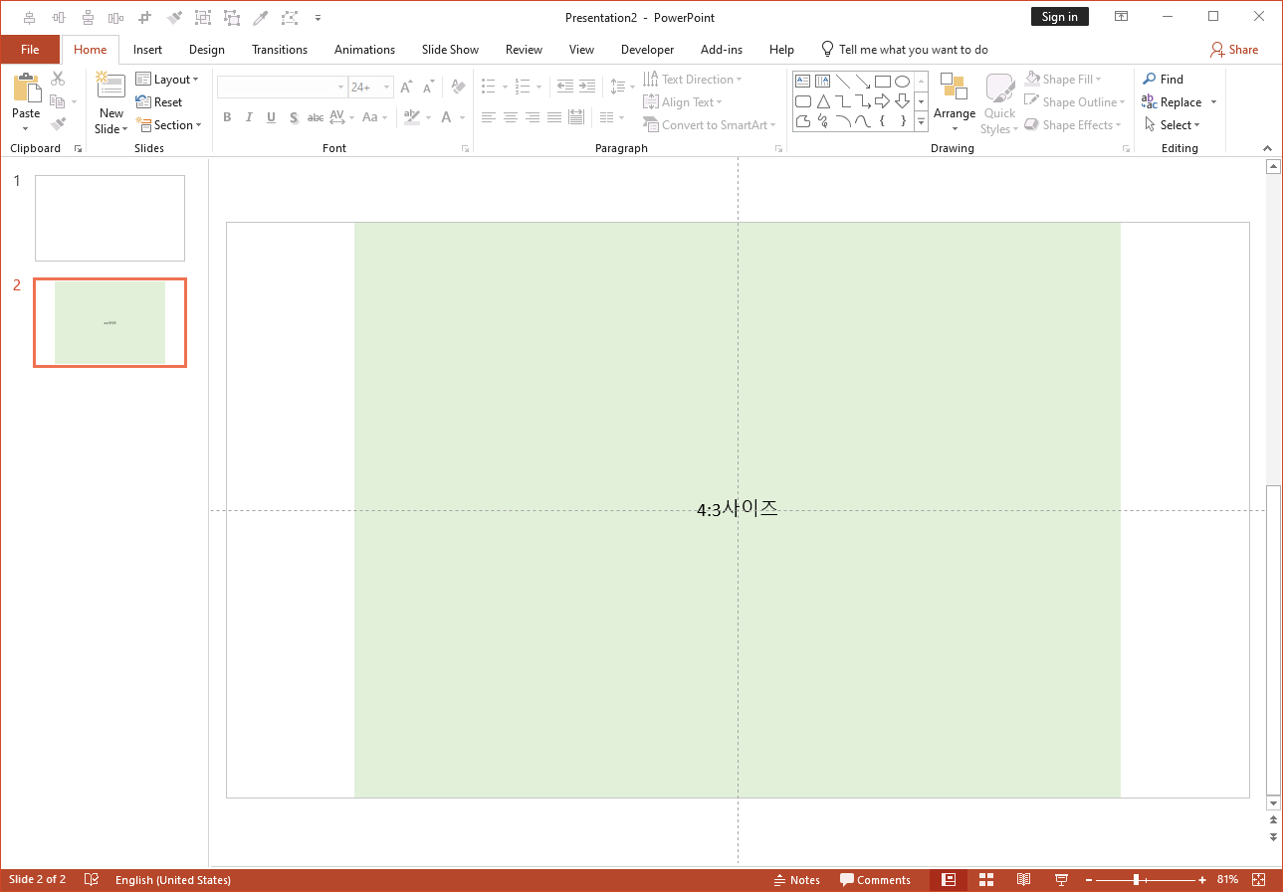Screen dimensions: 1283x892
Task: Switch to the Insert tab
Action: (x=147, y=50)
